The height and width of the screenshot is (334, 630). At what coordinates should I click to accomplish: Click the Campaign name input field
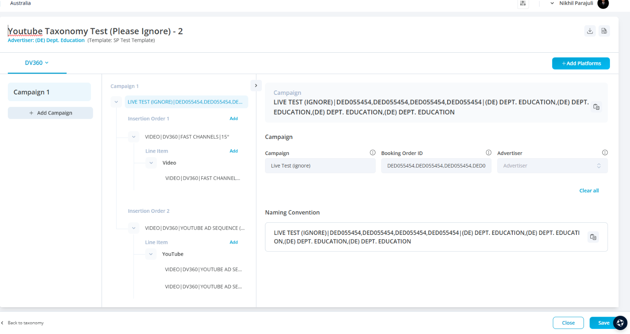[x=320, y=166]
